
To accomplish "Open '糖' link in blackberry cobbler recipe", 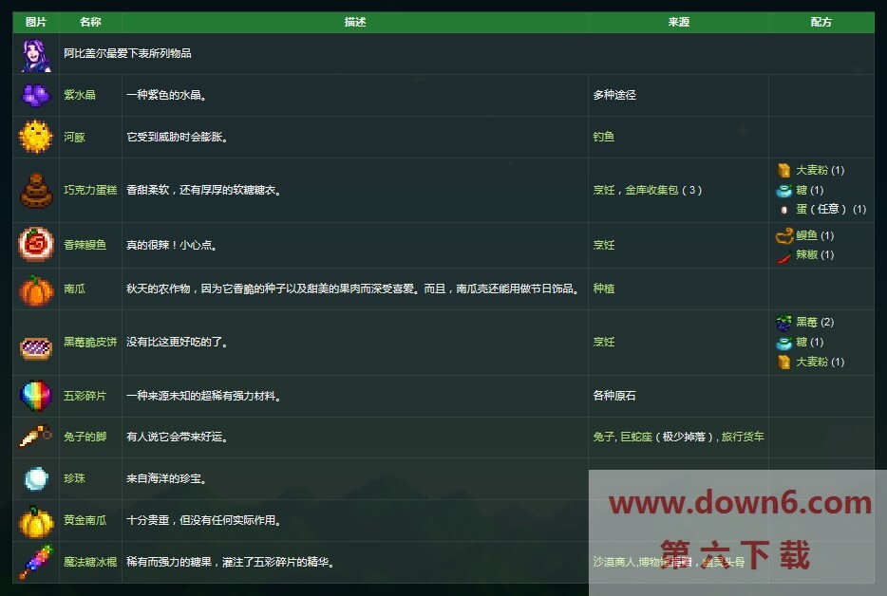I will pyautogui.click(x=802, y=342).
